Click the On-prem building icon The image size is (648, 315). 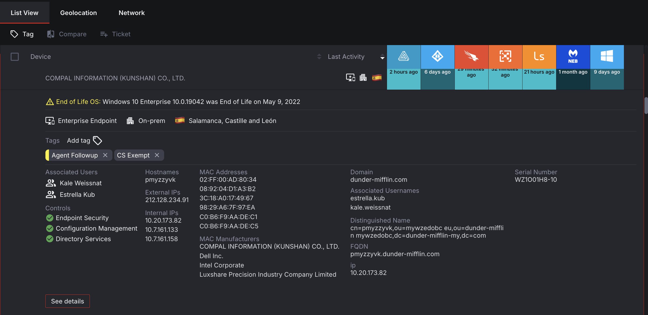click(130, 121)
